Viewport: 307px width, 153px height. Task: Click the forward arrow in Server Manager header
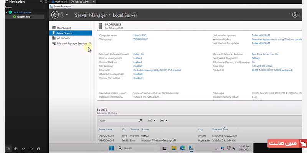[x=62, y=15]
